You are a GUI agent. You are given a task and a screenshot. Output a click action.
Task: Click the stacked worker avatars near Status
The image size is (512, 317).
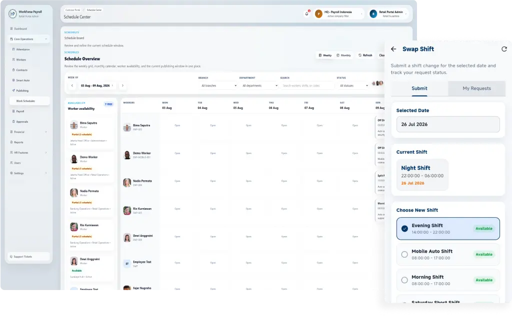377,83
